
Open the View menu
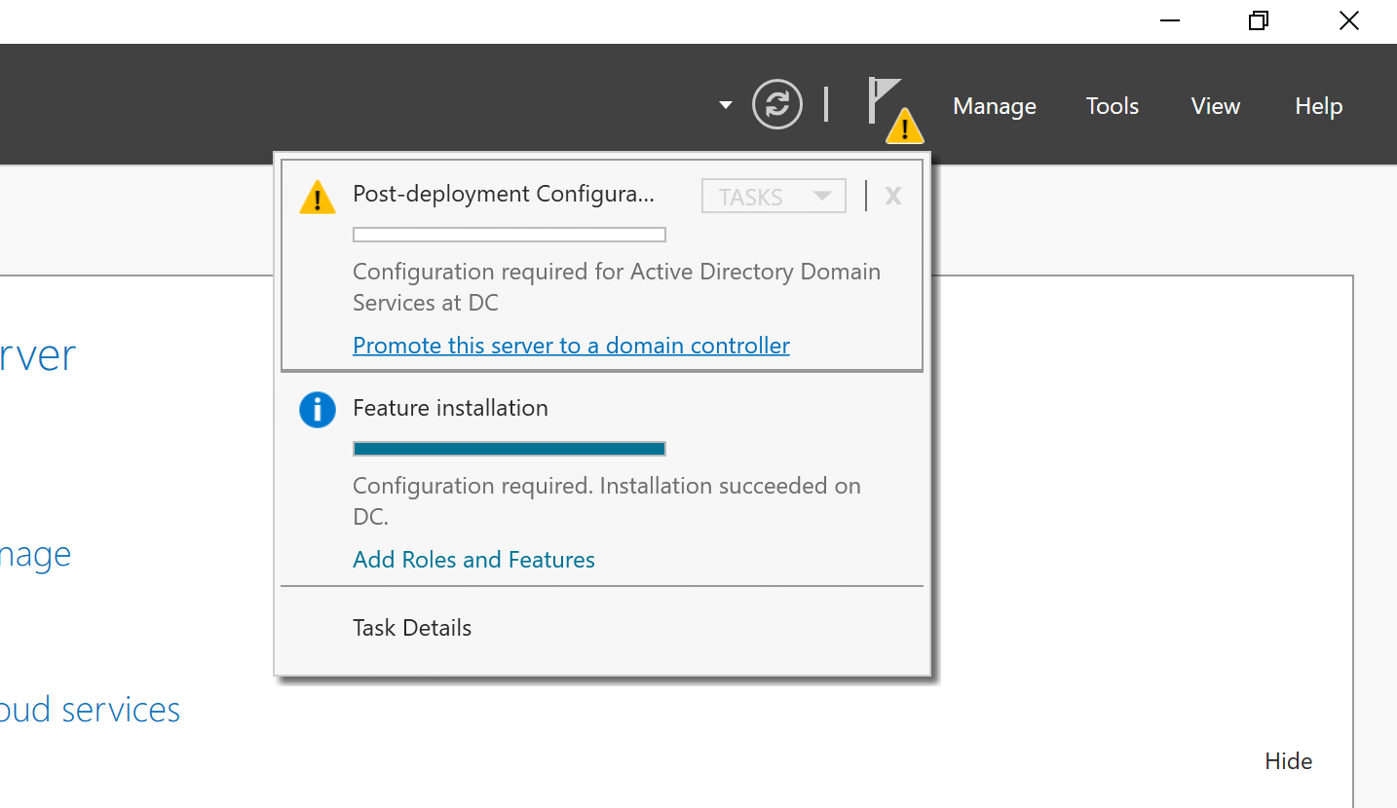tap(1214, 105)
